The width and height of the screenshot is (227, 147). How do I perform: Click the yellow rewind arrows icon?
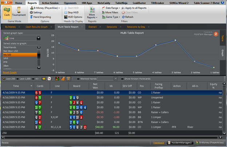[44, 79]
